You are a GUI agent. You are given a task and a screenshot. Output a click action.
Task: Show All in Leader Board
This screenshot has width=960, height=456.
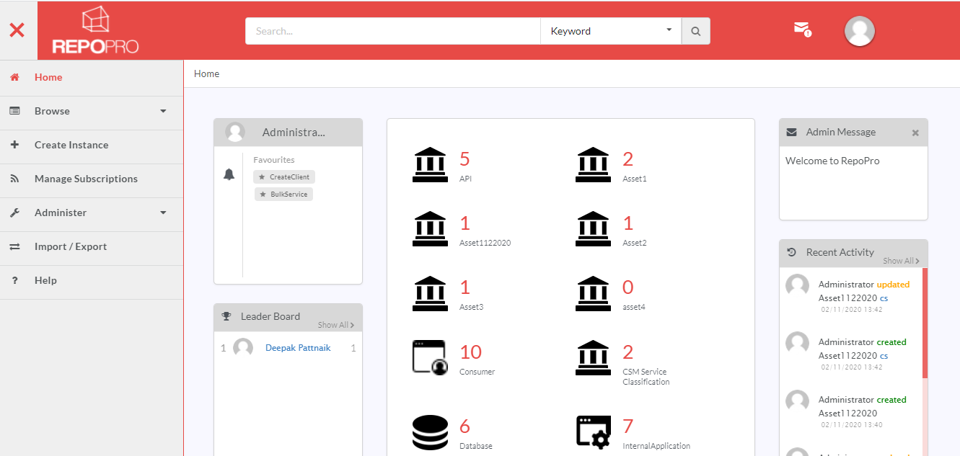coord(336,325)
